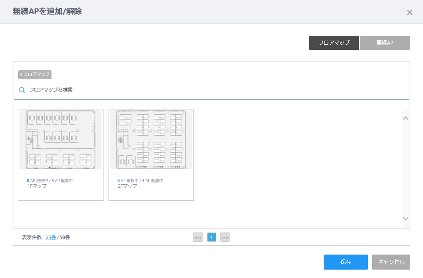
Task: Switch to the 無線AP tab
Action: point(385,42)
